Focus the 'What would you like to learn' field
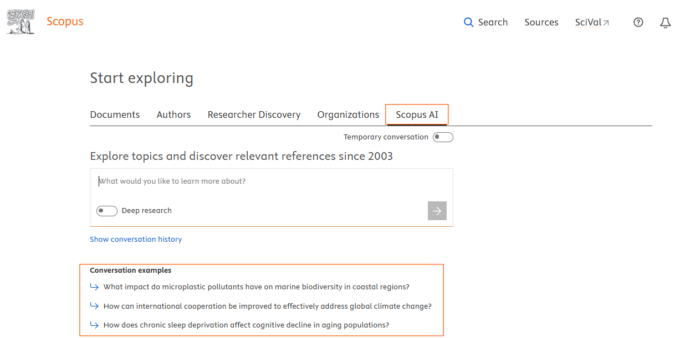 coord(272,181)
